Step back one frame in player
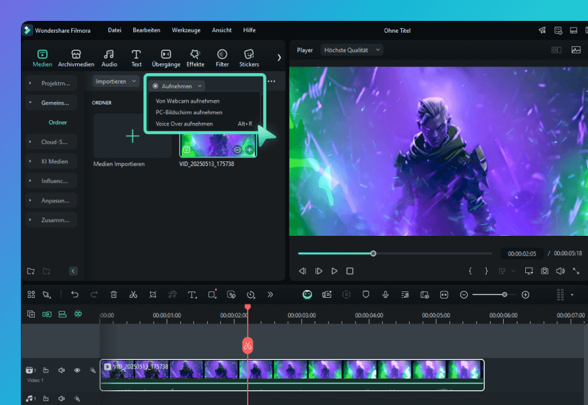Screen dimensions: 588x405 point(302,270)
